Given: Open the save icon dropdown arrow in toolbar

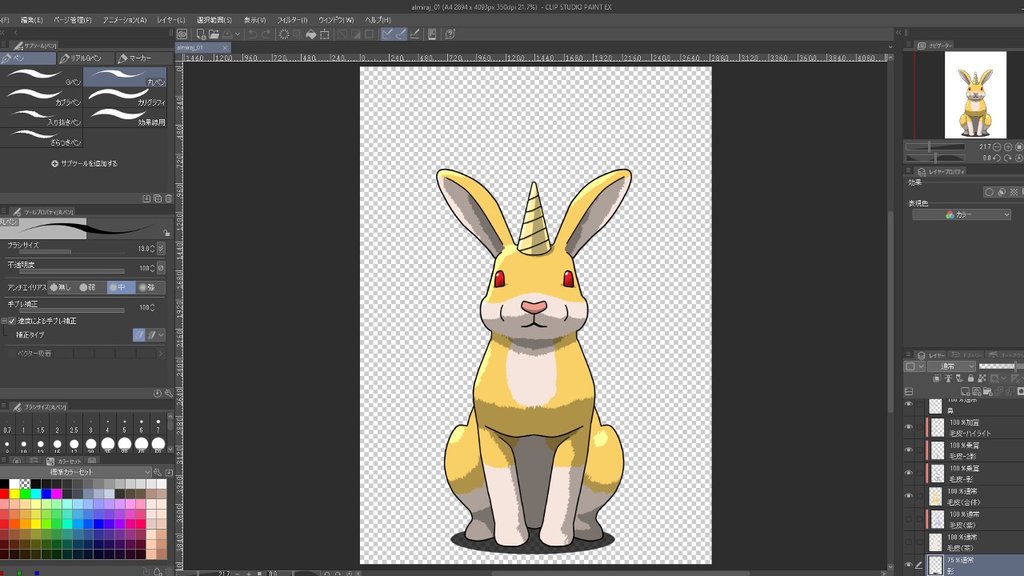Looking at the screenshot, I should tap(238, 34).
